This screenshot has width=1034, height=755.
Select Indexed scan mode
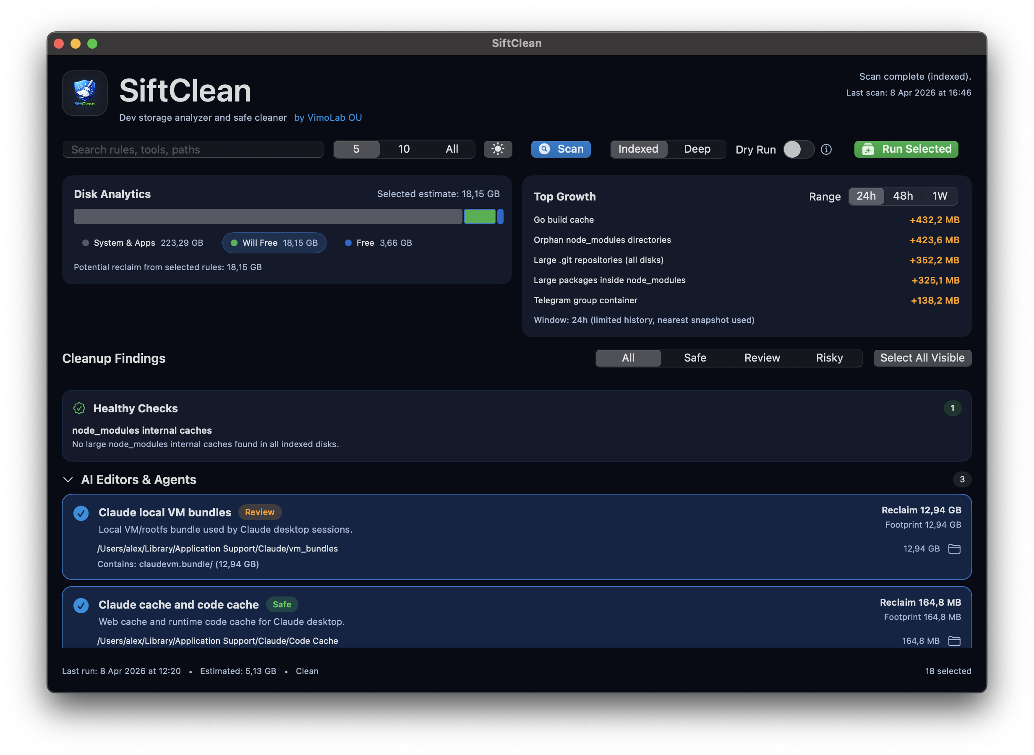tap(639, 149)
